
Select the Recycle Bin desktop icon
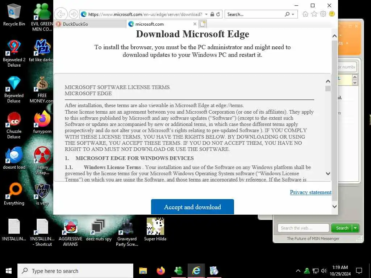click(x=14, y=14)
